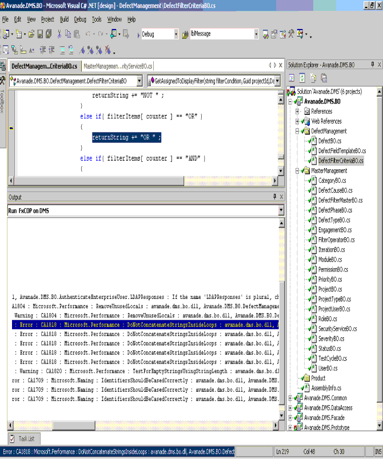Screen dimensions: 383x459
Task: Switch to MasterManagemen...rityServiceBO.cs tab
Action: (x=118, y=66)
